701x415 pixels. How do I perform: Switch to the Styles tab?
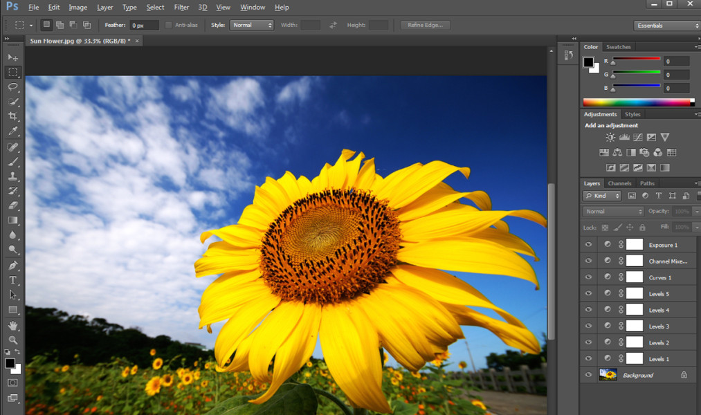pos(632,114)
